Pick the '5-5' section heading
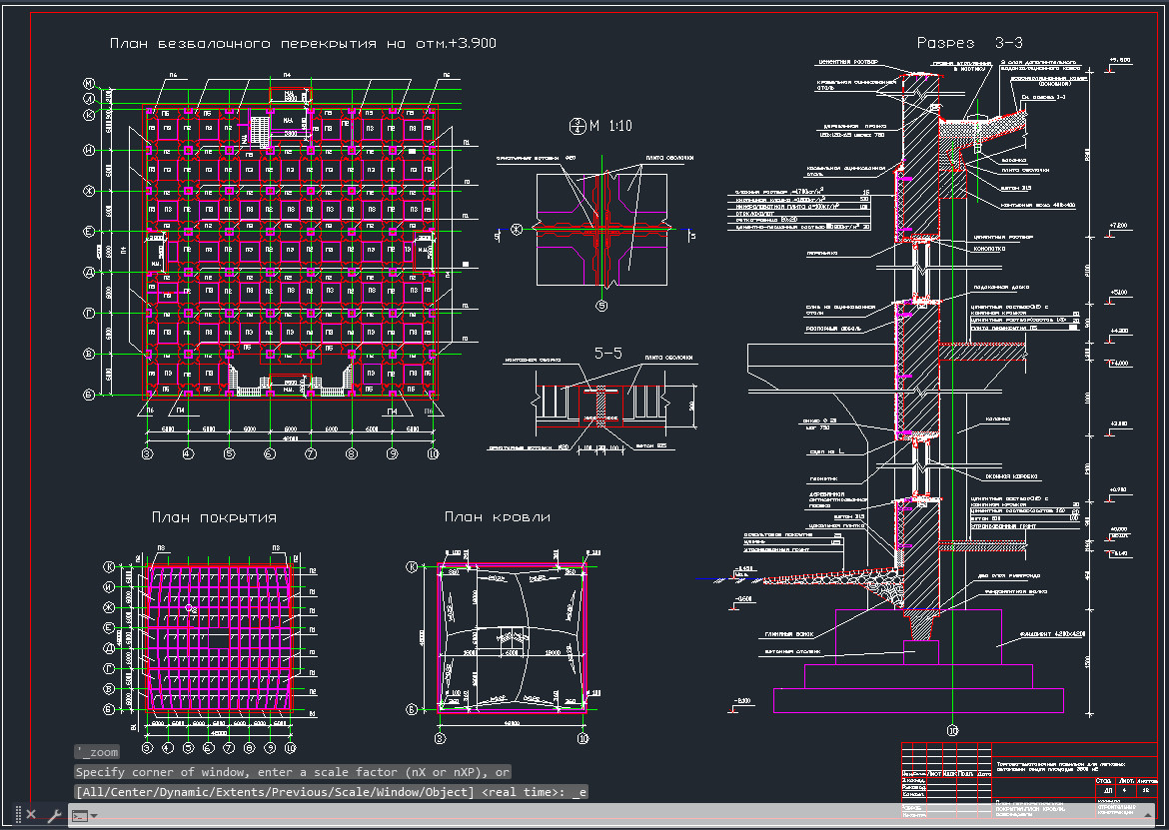 point(609,354)
